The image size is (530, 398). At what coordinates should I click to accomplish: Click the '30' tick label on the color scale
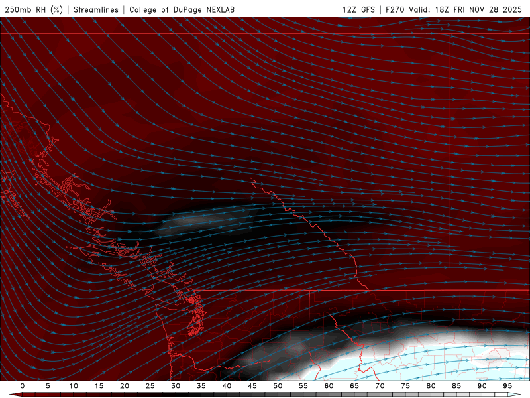[x=176, y=386]
